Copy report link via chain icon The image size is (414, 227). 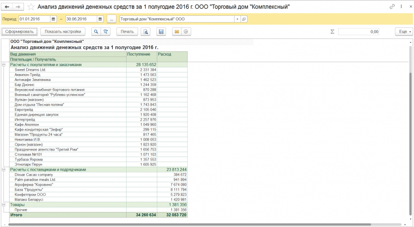click(x=392, y=7)
